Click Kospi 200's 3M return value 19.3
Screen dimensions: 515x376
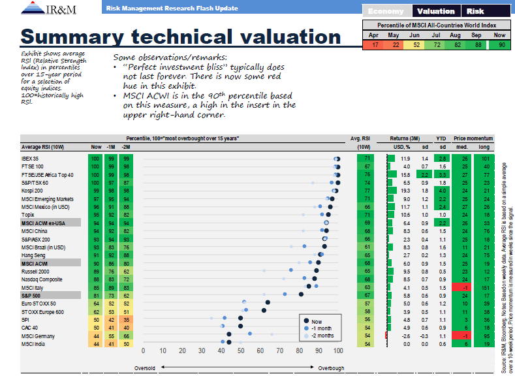405,191
